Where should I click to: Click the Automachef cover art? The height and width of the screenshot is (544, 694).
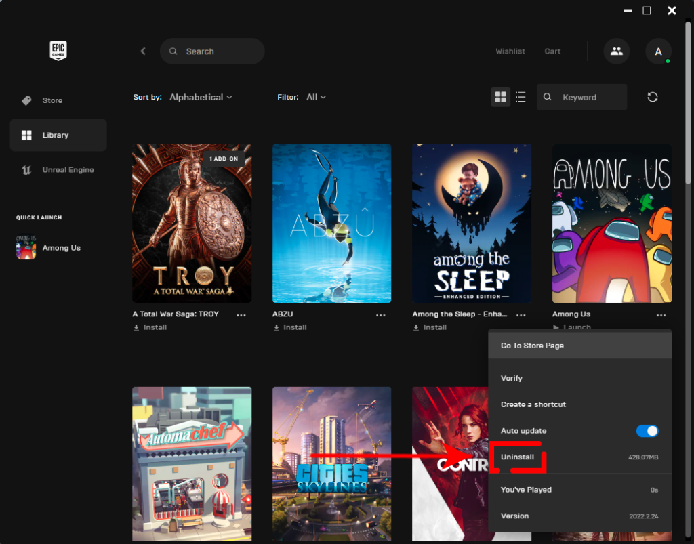click(x=192, y=463)
